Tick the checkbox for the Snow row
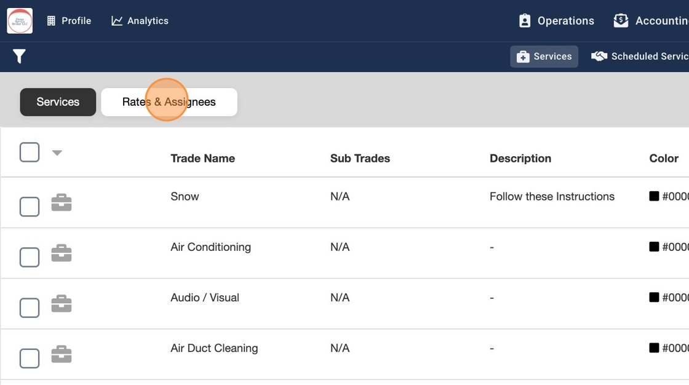 tap(30, 207)
